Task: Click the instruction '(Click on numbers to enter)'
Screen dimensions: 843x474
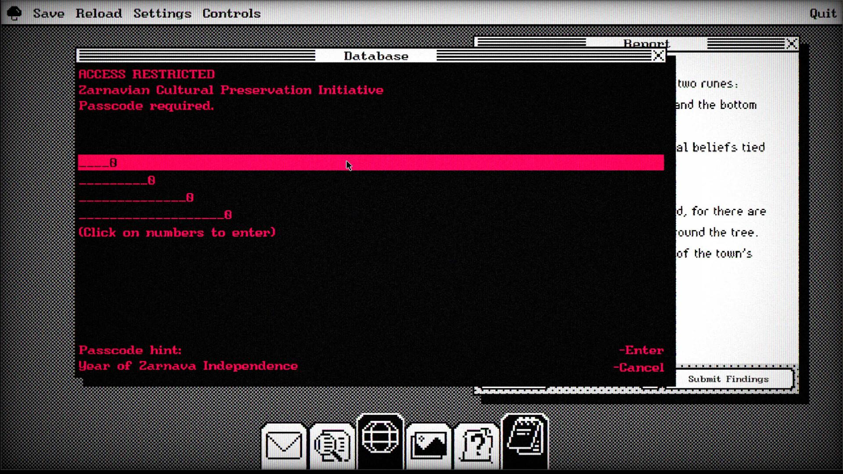Action: [177, 232]
